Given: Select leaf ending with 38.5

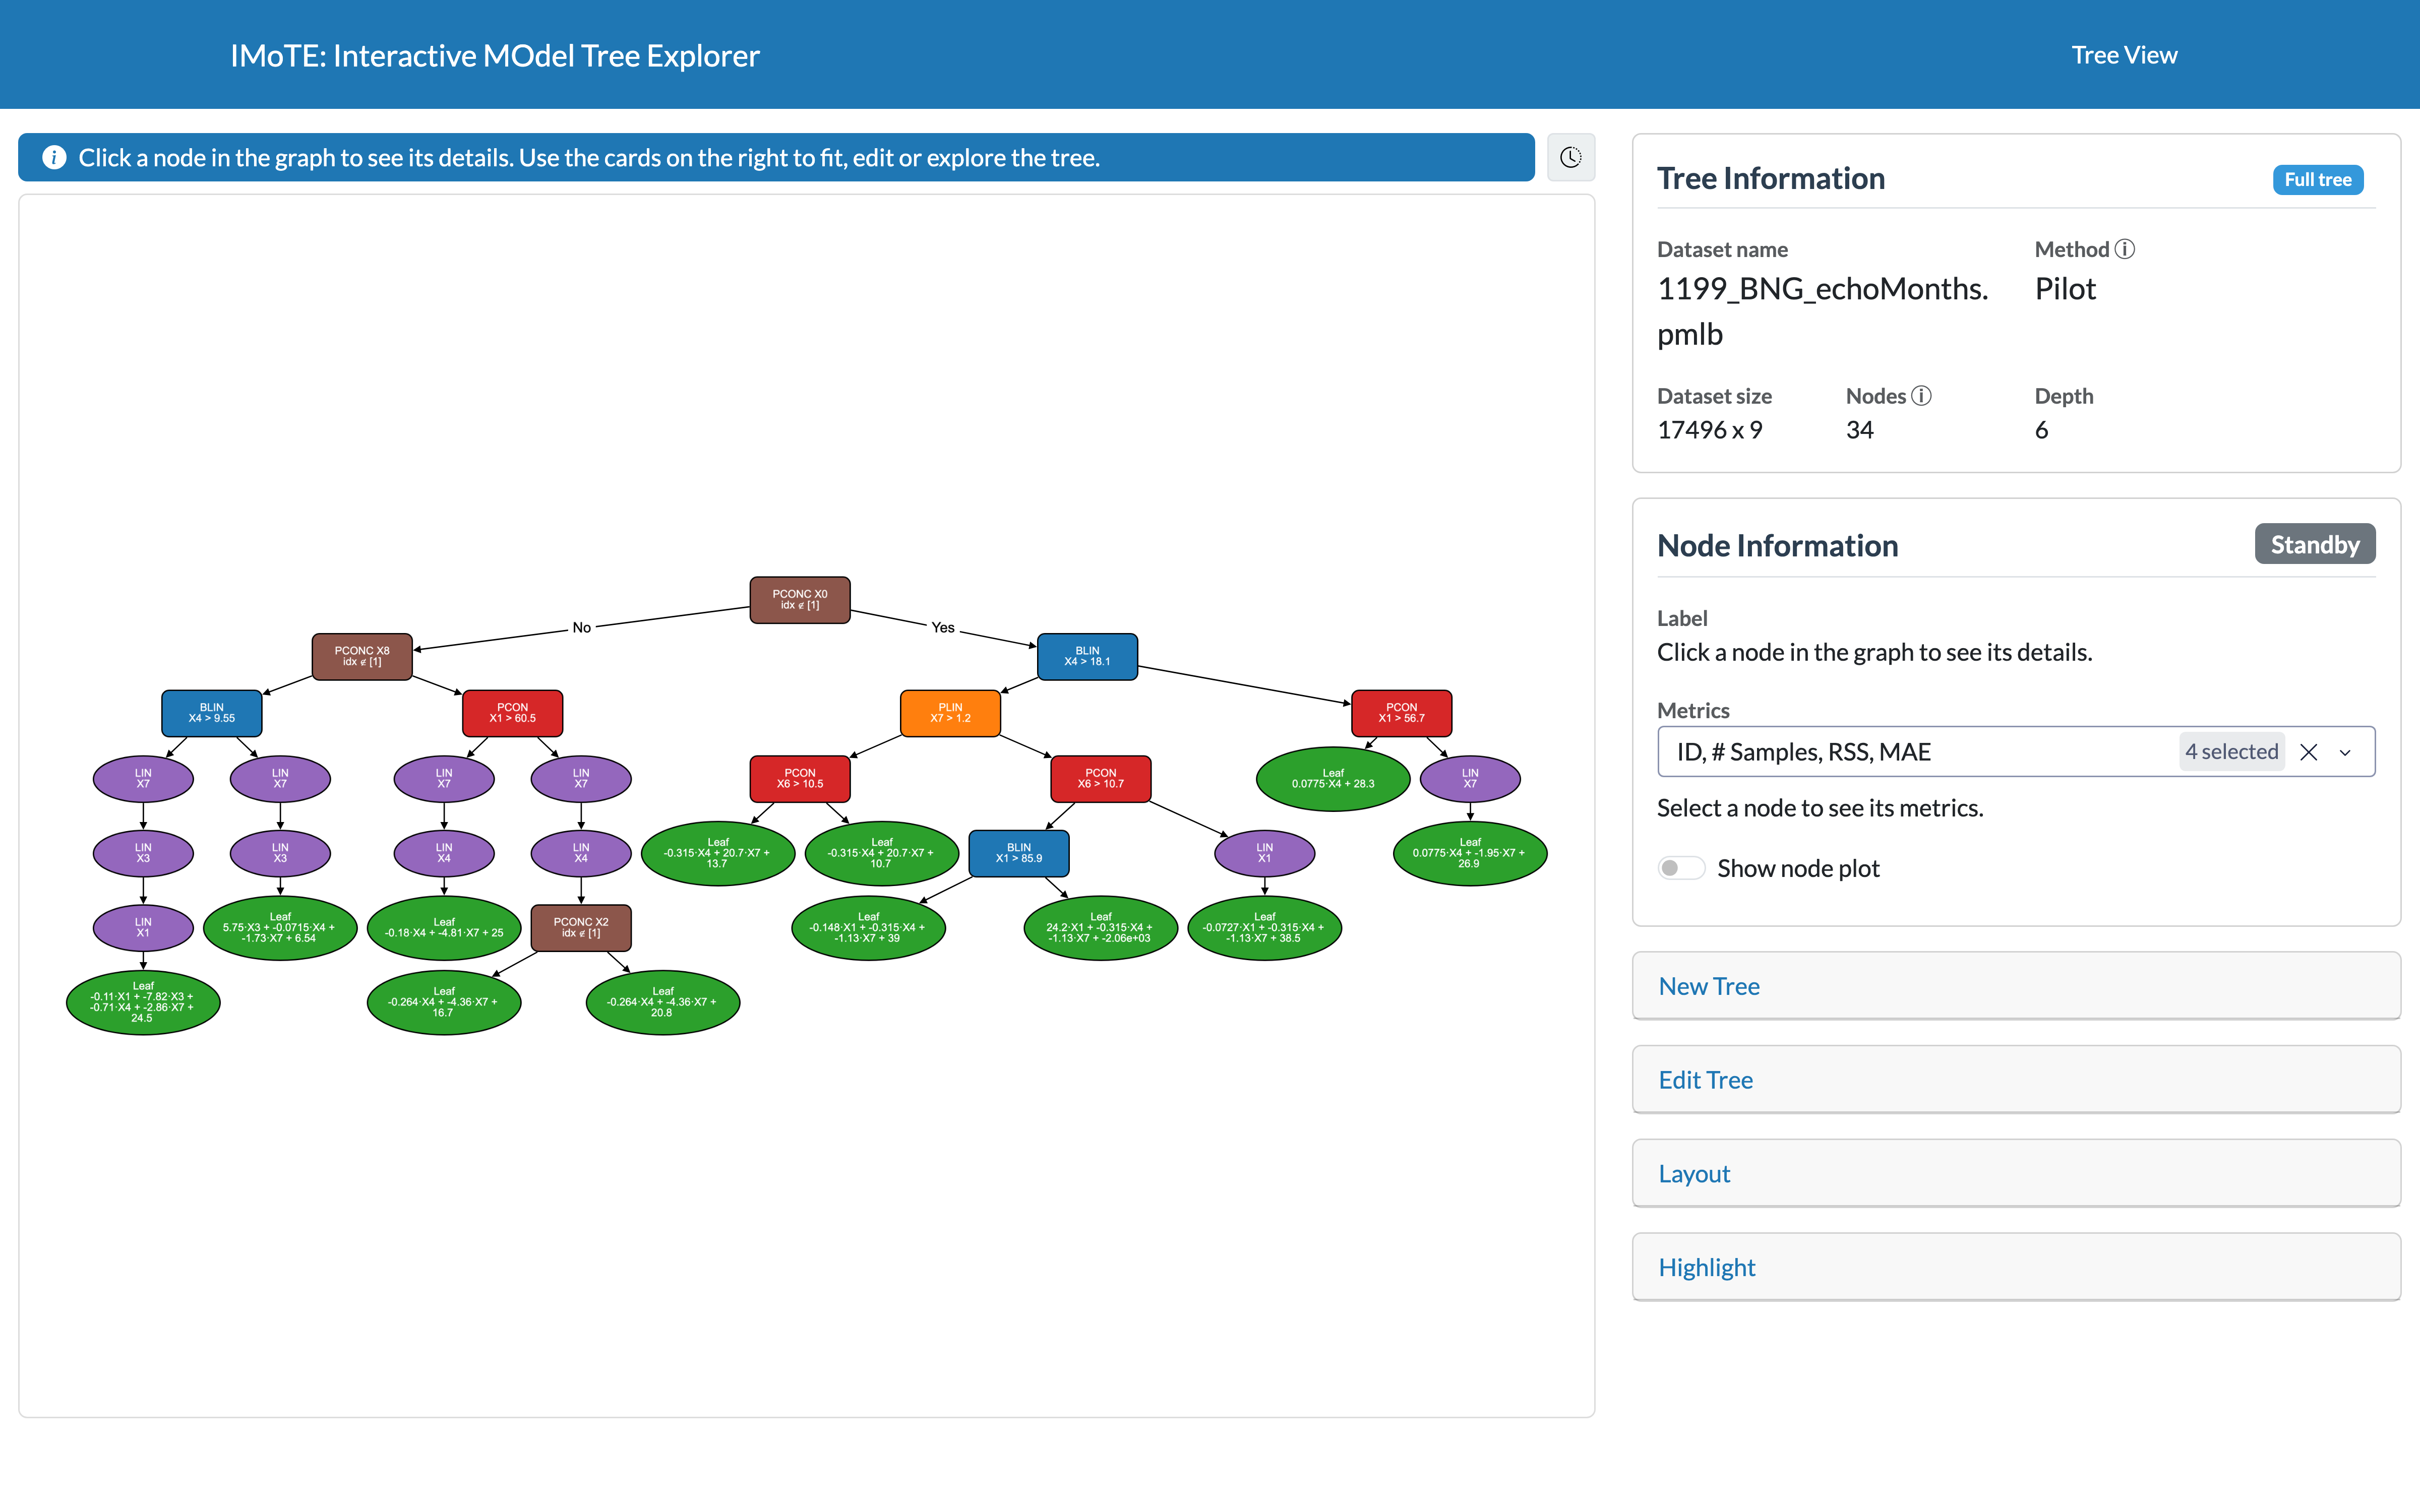Looking at the screenshot, I should click(x=1265, y=928).
